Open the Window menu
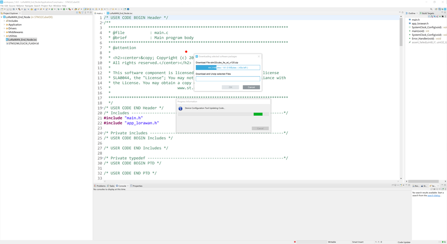The width and height of the screenshot is (447, 244). (57, 6)
